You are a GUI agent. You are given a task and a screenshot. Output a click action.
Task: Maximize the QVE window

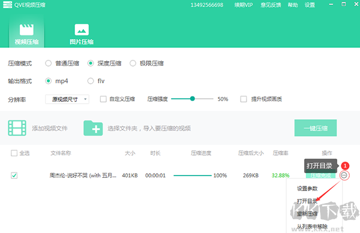343,4
